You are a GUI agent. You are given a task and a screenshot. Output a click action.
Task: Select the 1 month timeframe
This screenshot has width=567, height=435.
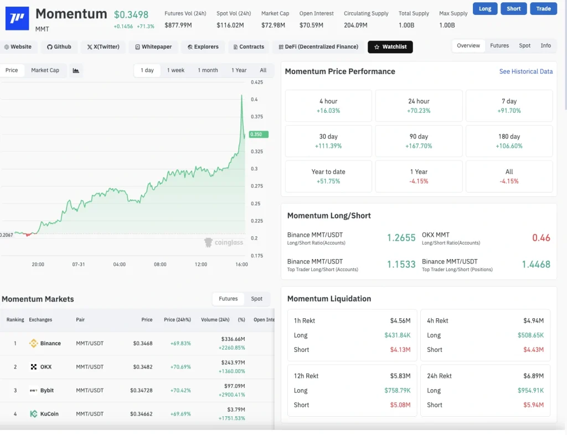pos(208,70)
